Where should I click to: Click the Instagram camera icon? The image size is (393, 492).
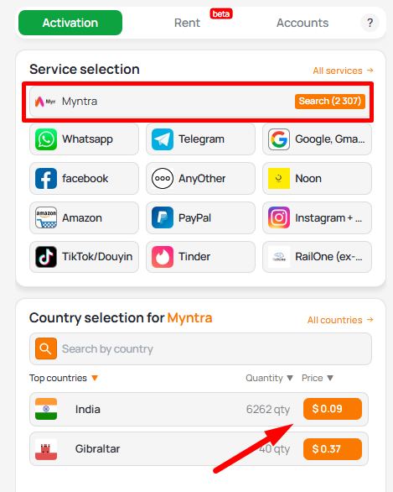click(x=279, y=217)
